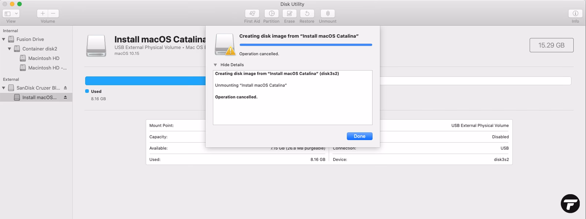Click the 'Disabled' value in info table

click(500, 137)
